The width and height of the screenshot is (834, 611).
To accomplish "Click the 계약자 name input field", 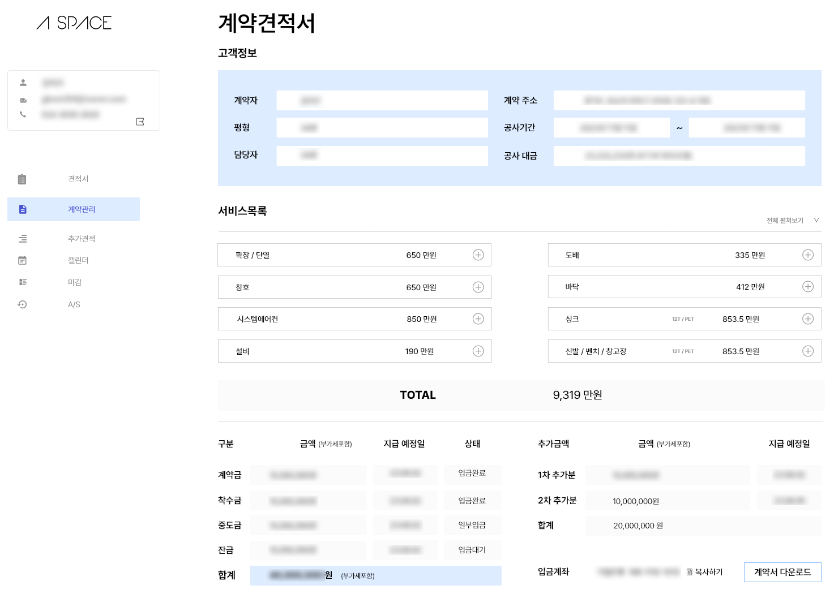I will (382, 101).
